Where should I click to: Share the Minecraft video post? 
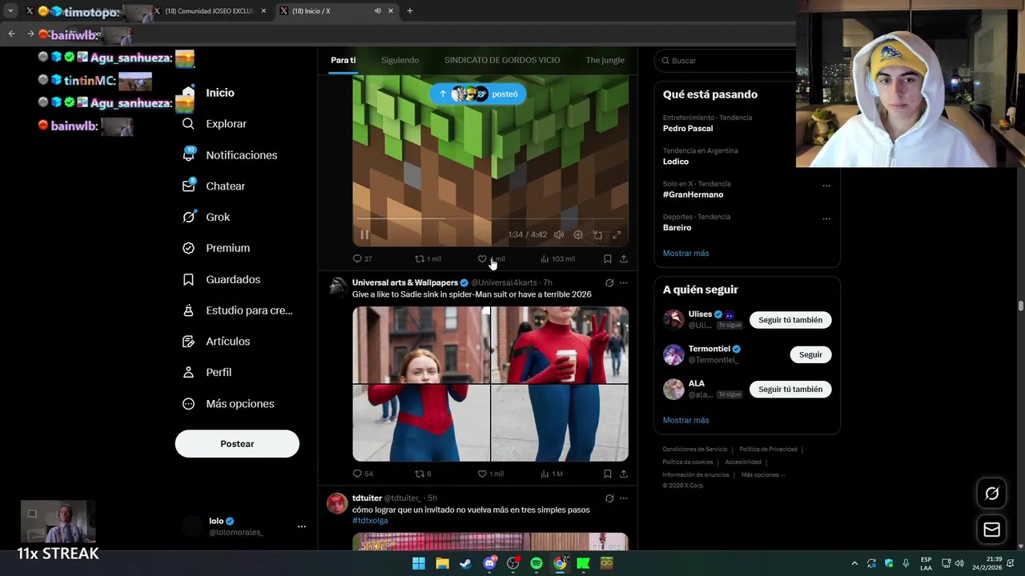(x=624, y=258)
